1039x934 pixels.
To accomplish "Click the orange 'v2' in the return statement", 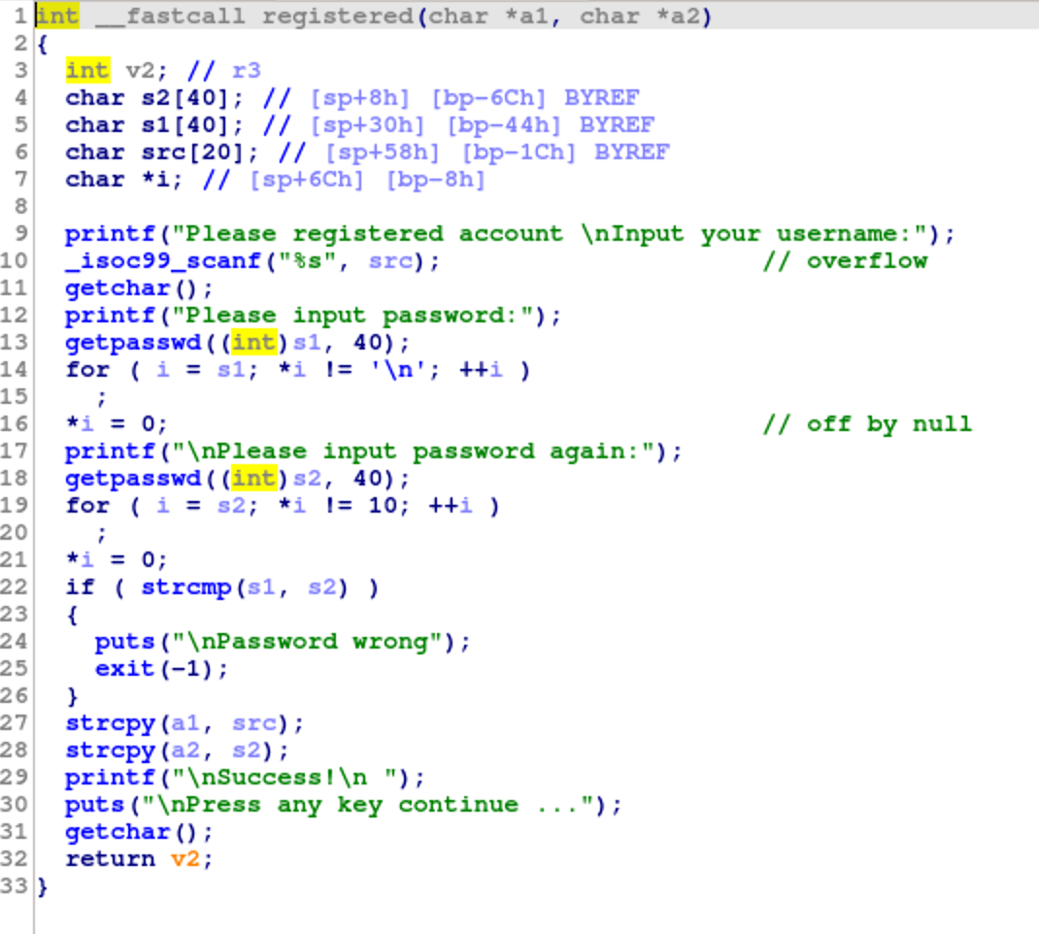I will tap(185, 858).
